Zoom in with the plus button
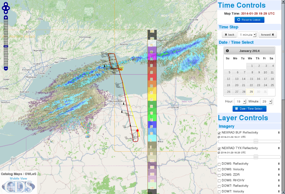The height and width of the screenshot is (194, 285). [x=6, y=17]
